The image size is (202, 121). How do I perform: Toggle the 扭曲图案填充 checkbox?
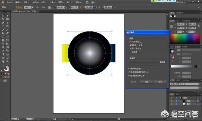129,76
